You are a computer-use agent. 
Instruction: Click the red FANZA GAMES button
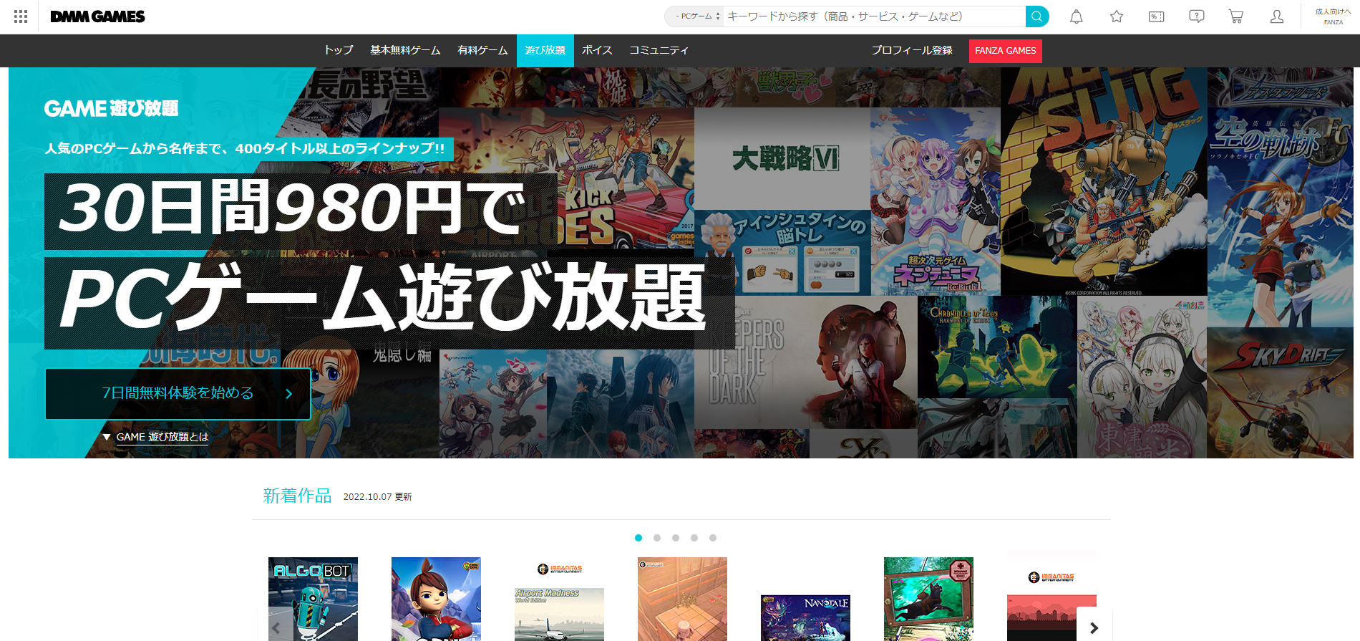click(x=1005, y=51)
